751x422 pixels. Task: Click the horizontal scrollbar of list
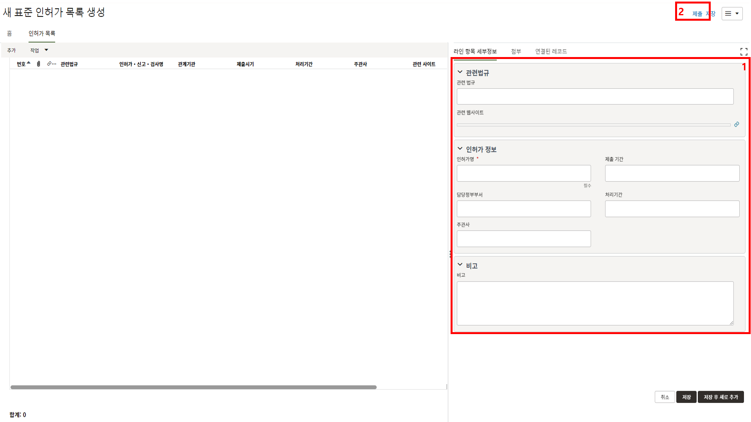coord(193,387)
